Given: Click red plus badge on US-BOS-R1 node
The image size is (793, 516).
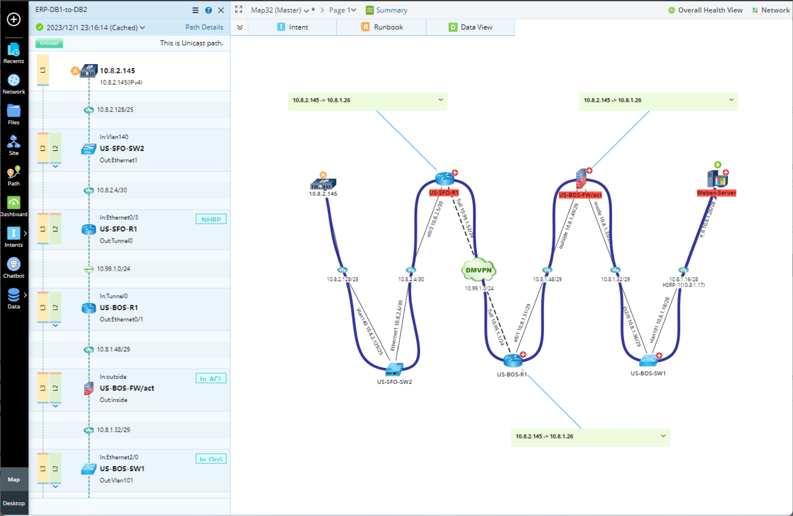Looking at the screenshot, I should pos(523,354).
